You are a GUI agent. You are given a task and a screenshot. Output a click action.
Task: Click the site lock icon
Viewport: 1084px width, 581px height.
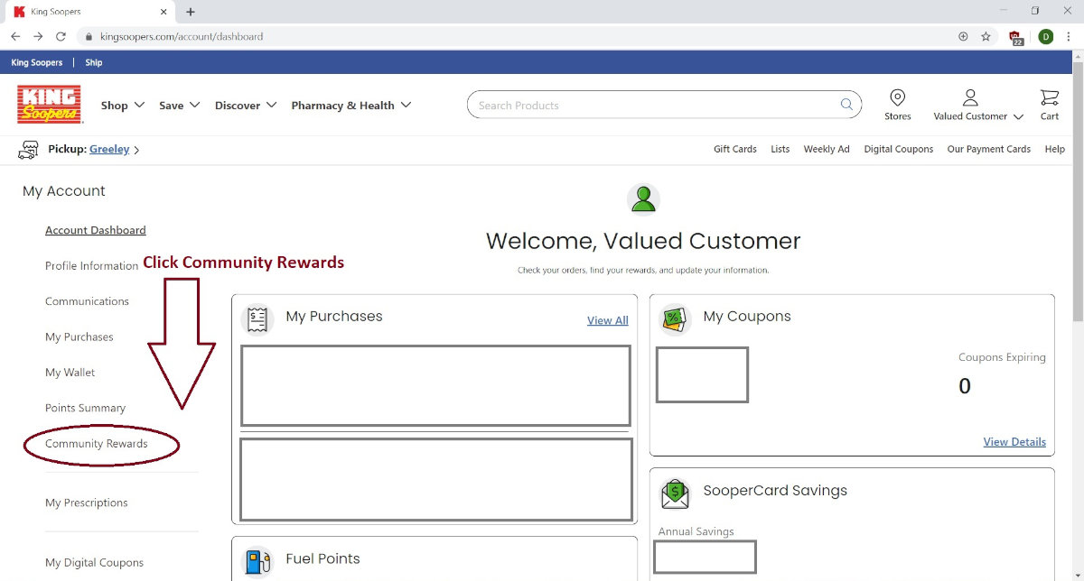point(89,37)
